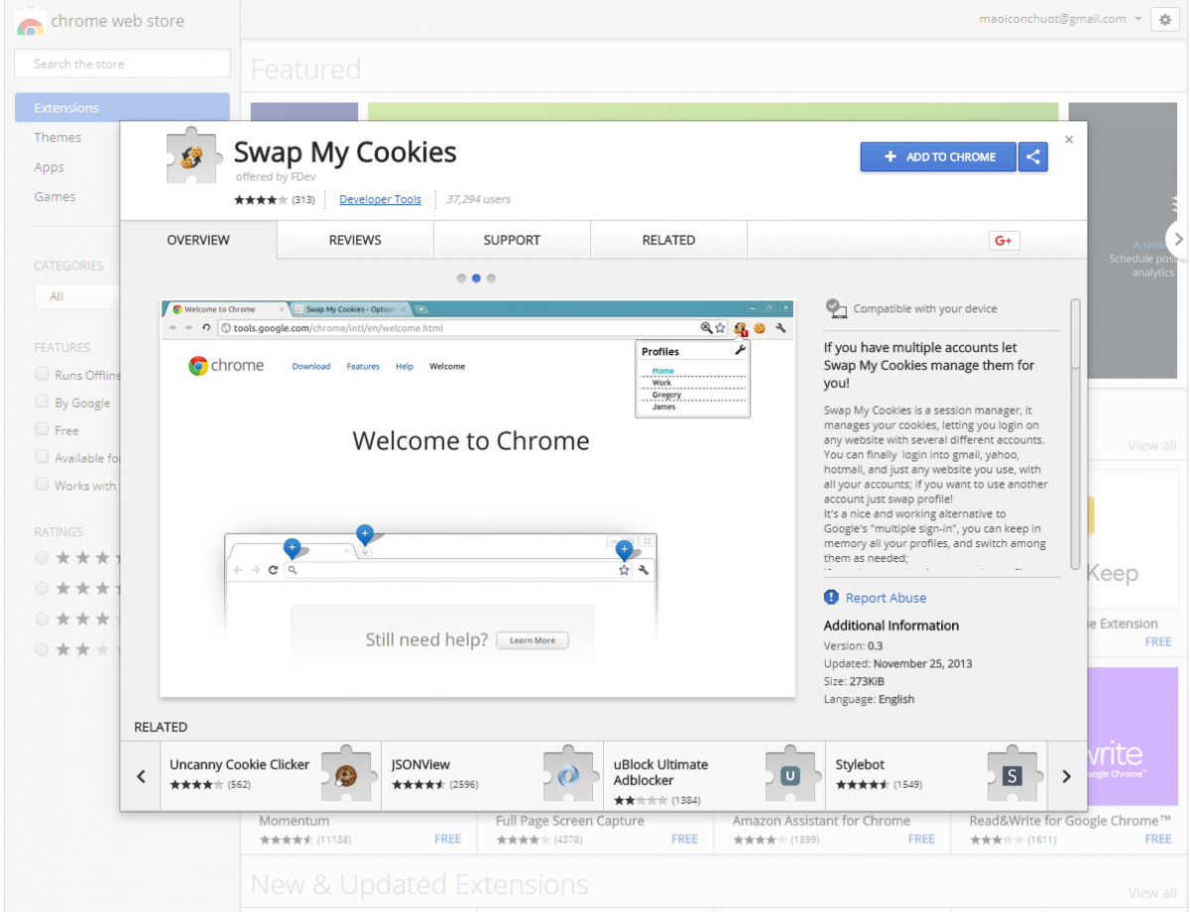This screenshot has width=1190, height=912.
Task: Expand the Categories All dropdown
Action: point(74,296)
